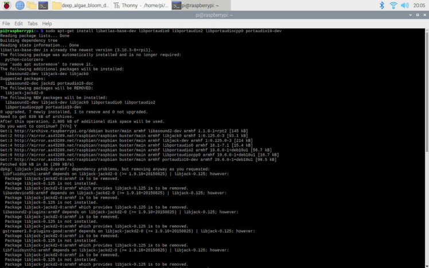Click the volume speaker tray icon
The image size is (429, 268).
(405, 5)
